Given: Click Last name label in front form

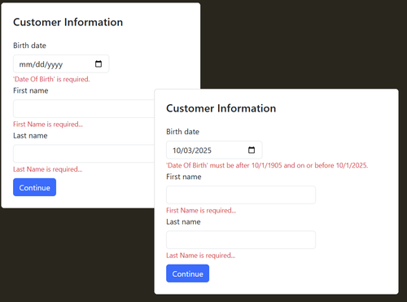Looking at the screenshot, I should [x=183, y=221].
